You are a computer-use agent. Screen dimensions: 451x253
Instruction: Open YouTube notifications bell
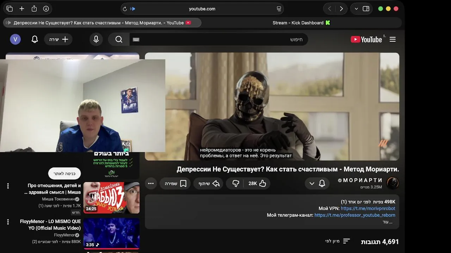click(35, 39)
